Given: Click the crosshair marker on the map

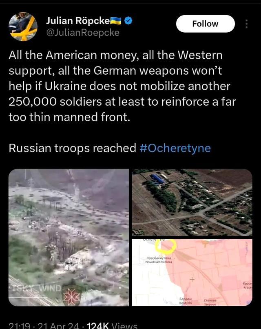Looking at the screenshot, I should pyautogui.click(x=192, y=279).
